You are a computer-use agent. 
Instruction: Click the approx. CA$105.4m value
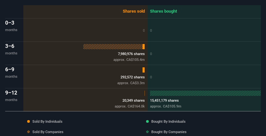pyautogui.click(x=129, y=60)
